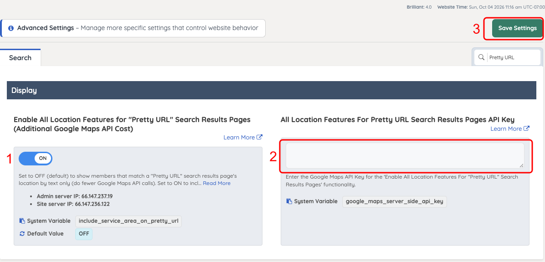Click the Save Settings button

pyautogui.click(x=517, y=28)
